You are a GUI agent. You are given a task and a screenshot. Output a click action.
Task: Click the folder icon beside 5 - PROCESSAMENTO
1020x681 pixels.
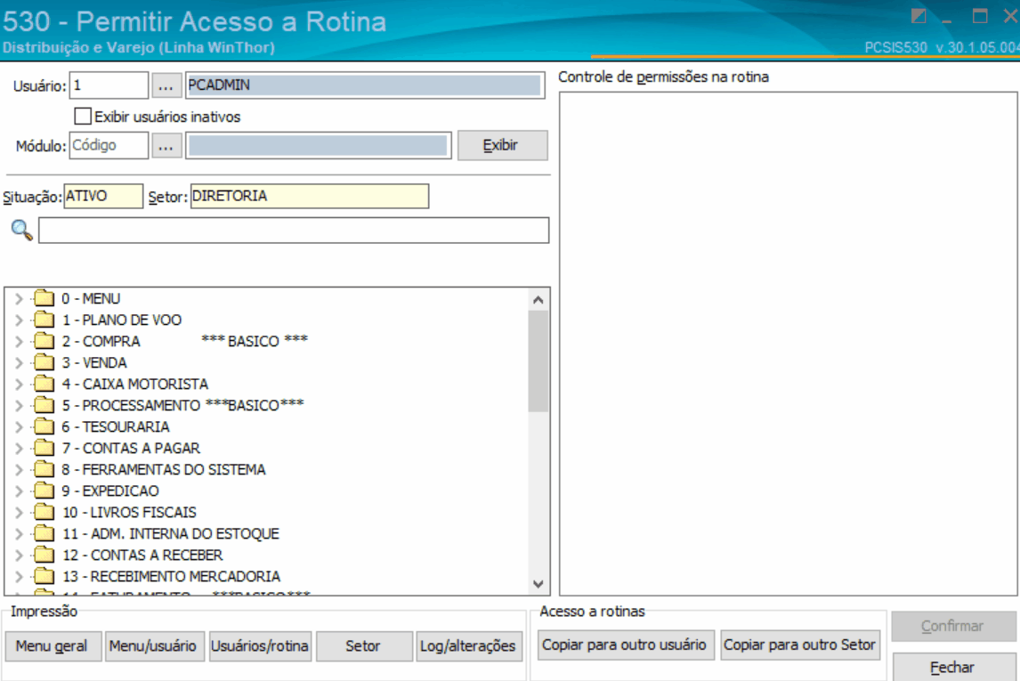click(x=45, y=405)
